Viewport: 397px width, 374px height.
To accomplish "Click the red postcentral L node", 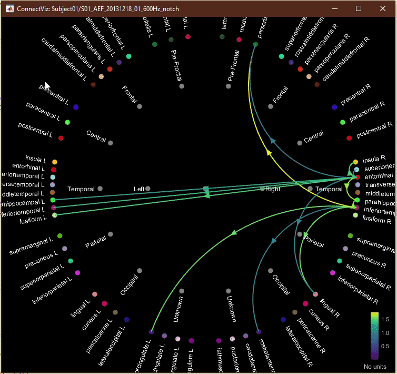I will [61, 138].
